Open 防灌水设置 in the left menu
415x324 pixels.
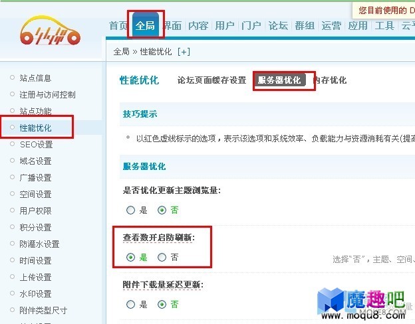(39, 244)
